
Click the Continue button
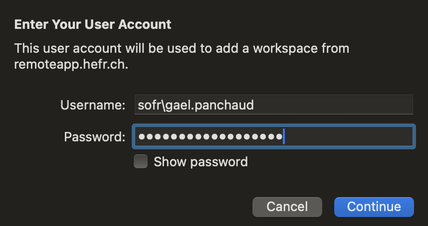(374, 207)
